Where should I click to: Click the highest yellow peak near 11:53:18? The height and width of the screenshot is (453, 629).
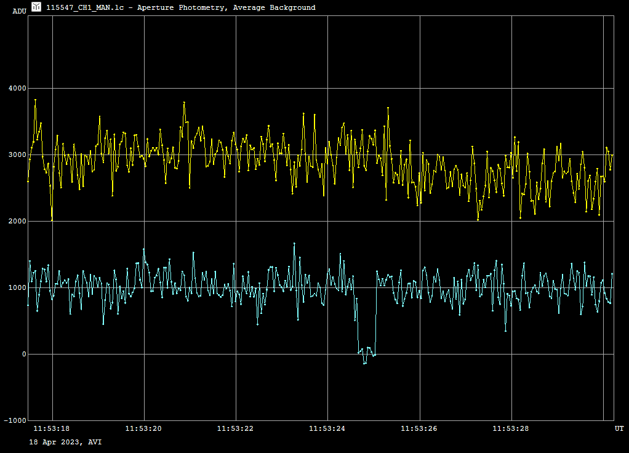35,100
